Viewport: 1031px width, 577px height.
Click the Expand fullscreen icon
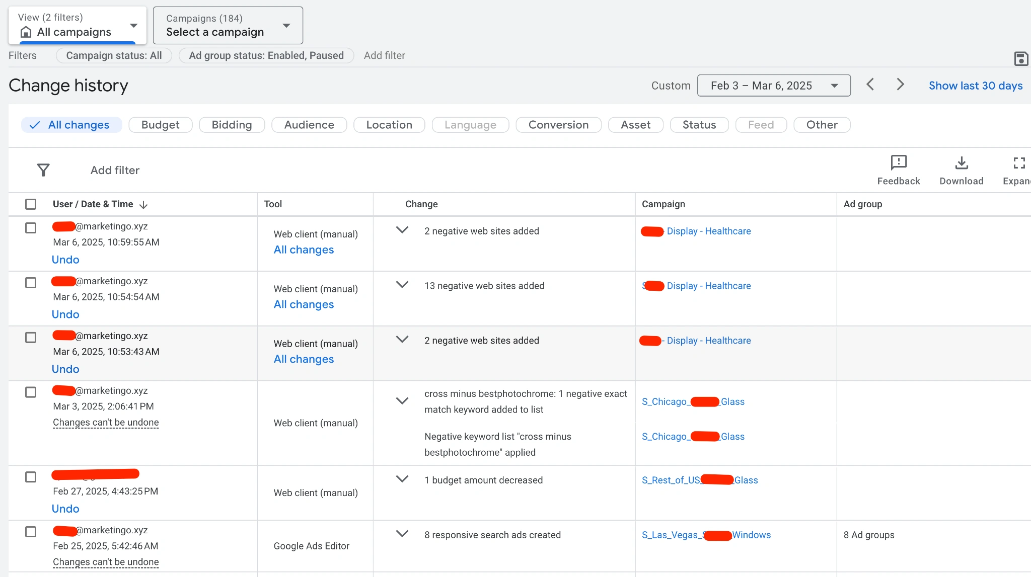click(1019, 163)
